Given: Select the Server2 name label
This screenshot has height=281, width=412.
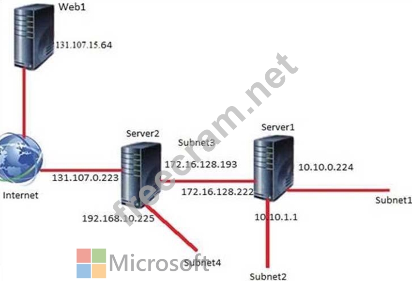Looking at the screenshot, I should click(143, 134).
